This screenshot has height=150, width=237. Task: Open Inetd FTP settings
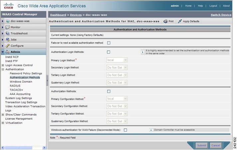coord(11,61)
